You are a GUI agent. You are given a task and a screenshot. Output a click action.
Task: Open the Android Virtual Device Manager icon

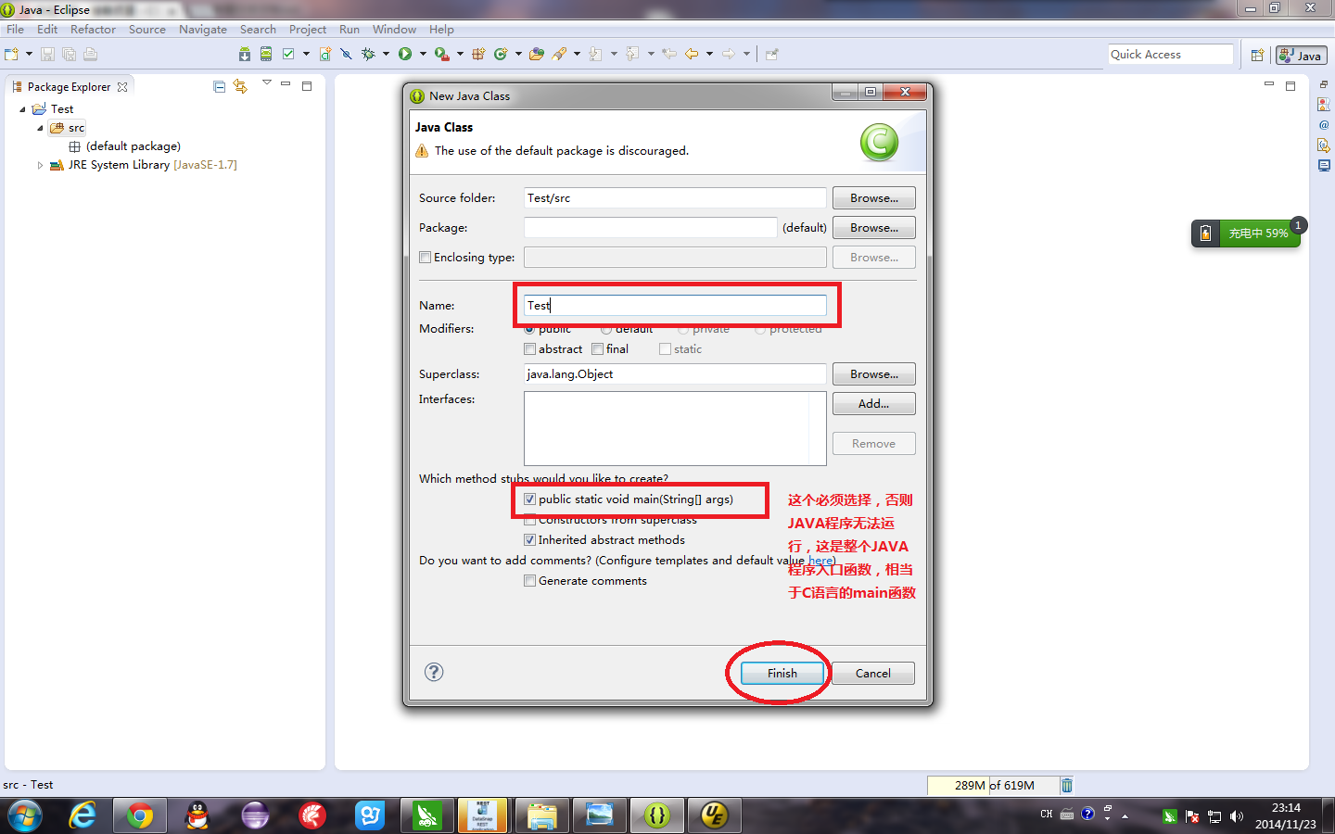(x=266, y=54)
